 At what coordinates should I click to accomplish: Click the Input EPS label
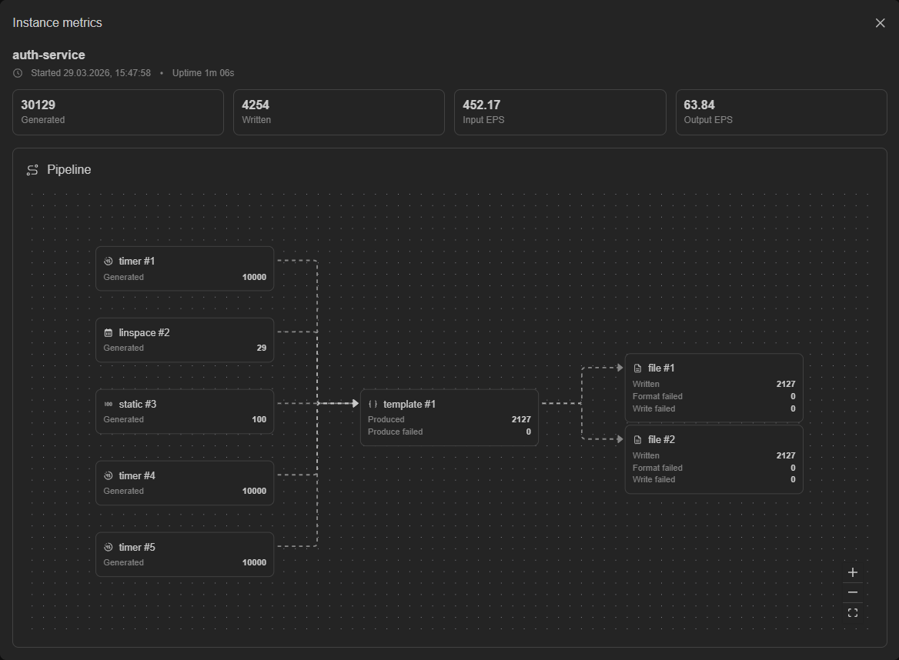(483, 120)
